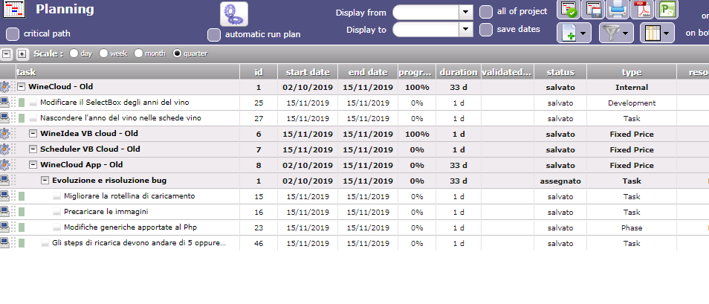Click project gear icon on Scheduler VB Cloud row
Screen dimensions: 709x304
point(4,149)
